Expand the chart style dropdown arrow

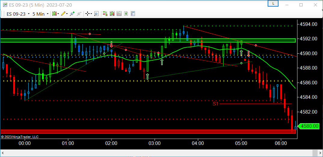58,14
